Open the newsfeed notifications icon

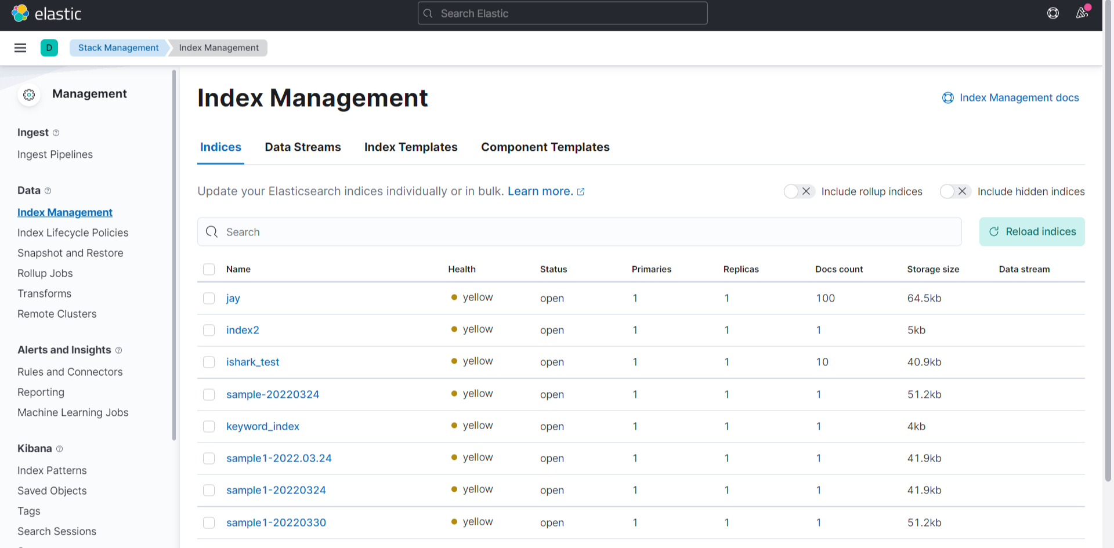click(x=1082, y=13)
